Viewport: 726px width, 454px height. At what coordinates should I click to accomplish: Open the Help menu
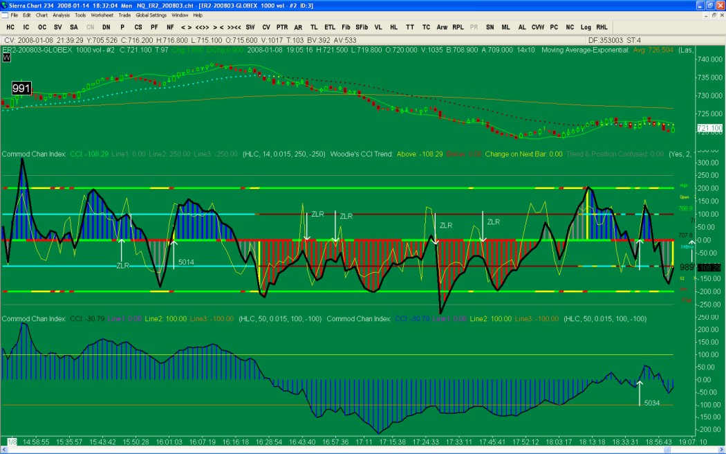[x=198, y=15]
